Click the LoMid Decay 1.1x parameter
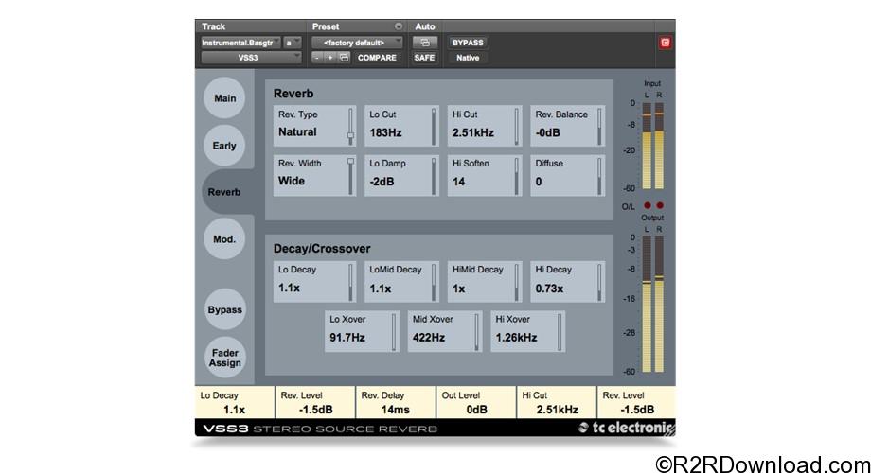871x473 pixels. pyautogui.click(x=401, y=282)
